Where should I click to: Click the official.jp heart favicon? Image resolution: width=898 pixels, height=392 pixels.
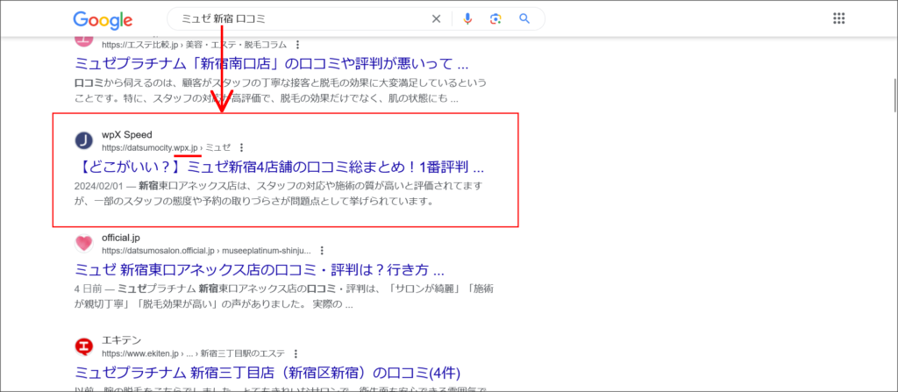click(83, 244)
